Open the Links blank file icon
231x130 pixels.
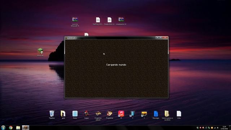click(179, 114)
